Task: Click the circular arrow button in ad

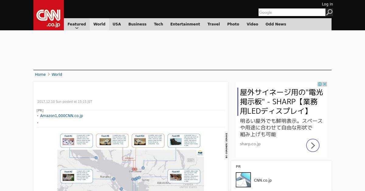Action: coord(313,146)
